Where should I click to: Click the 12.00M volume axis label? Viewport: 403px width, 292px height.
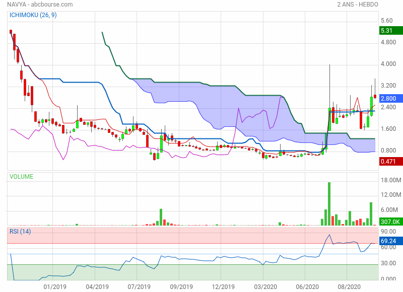(x=391, y=195)
